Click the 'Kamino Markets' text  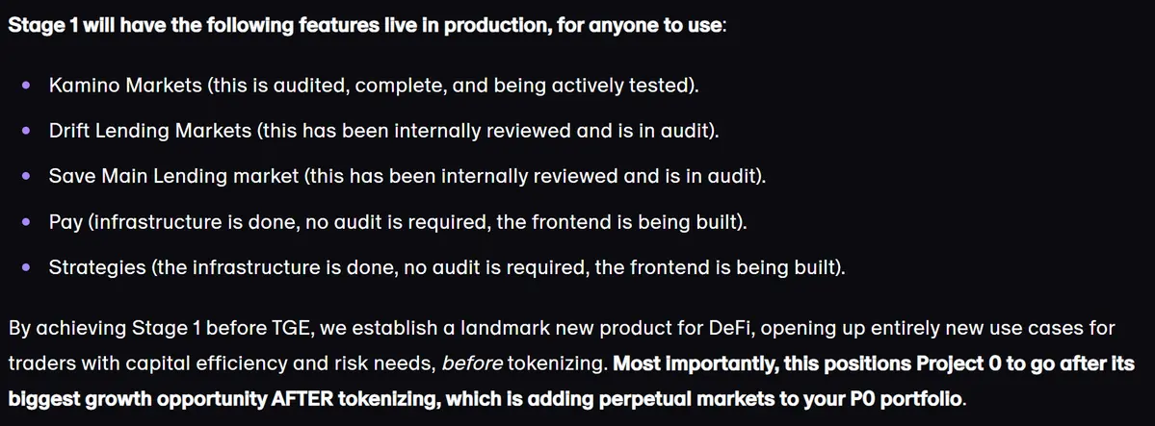point(125,86)
